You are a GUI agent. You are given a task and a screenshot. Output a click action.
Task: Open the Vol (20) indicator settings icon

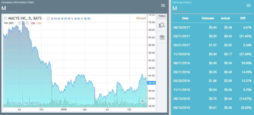tap(24, 23)
